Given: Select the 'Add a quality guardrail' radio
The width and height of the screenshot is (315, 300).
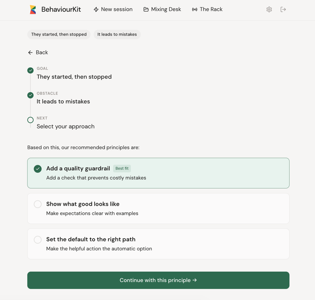Looking at the screenshot, I should 38,168.
